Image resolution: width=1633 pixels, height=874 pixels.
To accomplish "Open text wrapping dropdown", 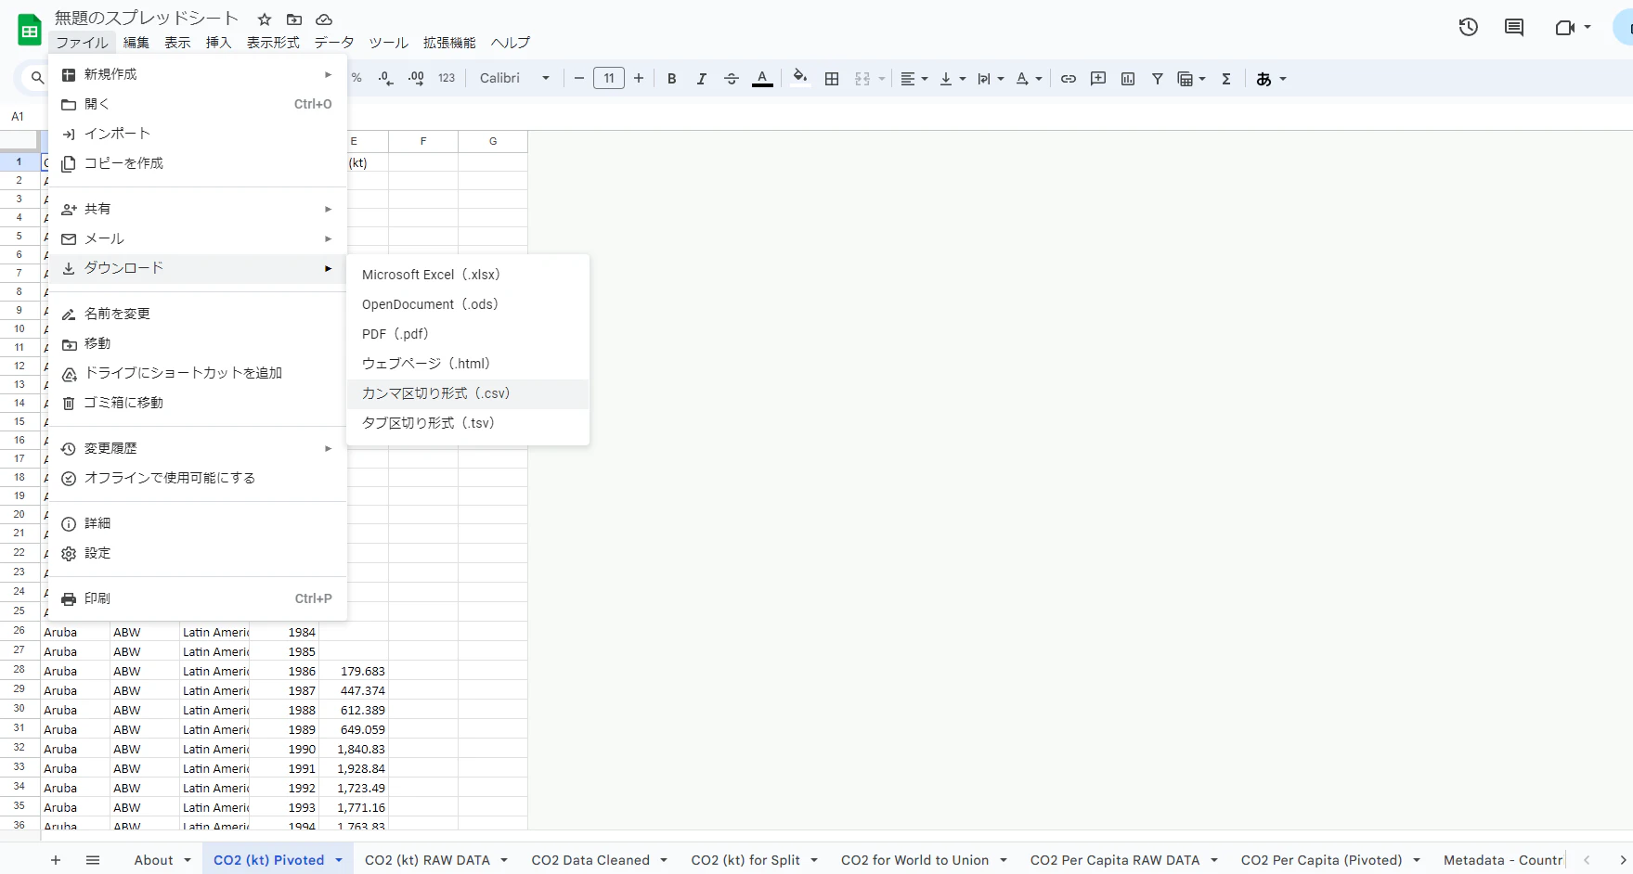I will tap(991, 79).
